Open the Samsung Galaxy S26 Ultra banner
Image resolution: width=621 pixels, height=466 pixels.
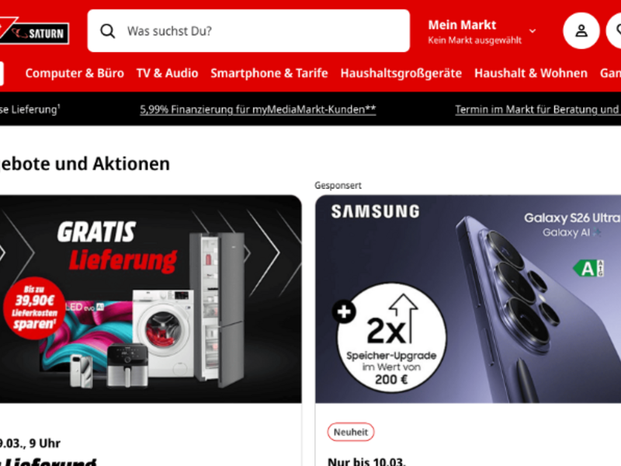pyautogui.click(x=468, y=299)
